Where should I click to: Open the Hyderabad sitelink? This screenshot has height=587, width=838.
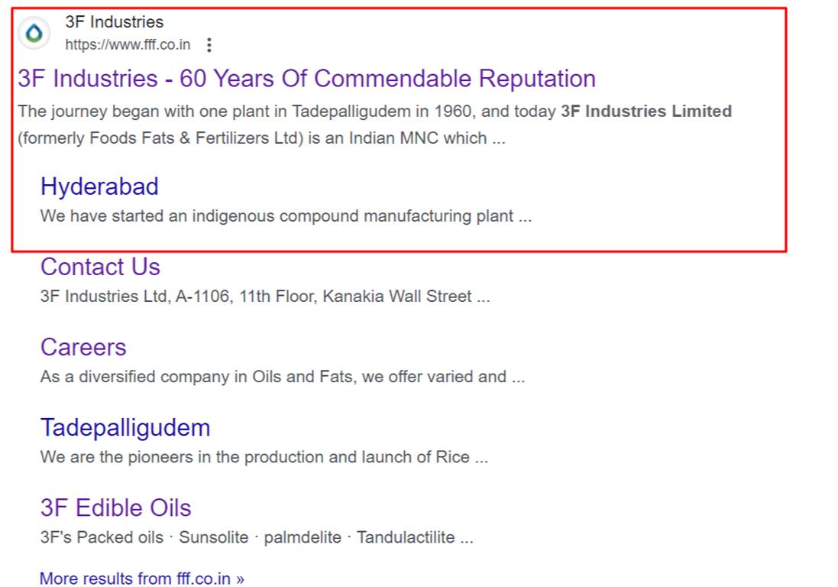pyautogui.click(x=99, y=186)
